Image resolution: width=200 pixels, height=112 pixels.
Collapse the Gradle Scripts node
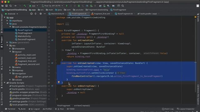[5, 83]
